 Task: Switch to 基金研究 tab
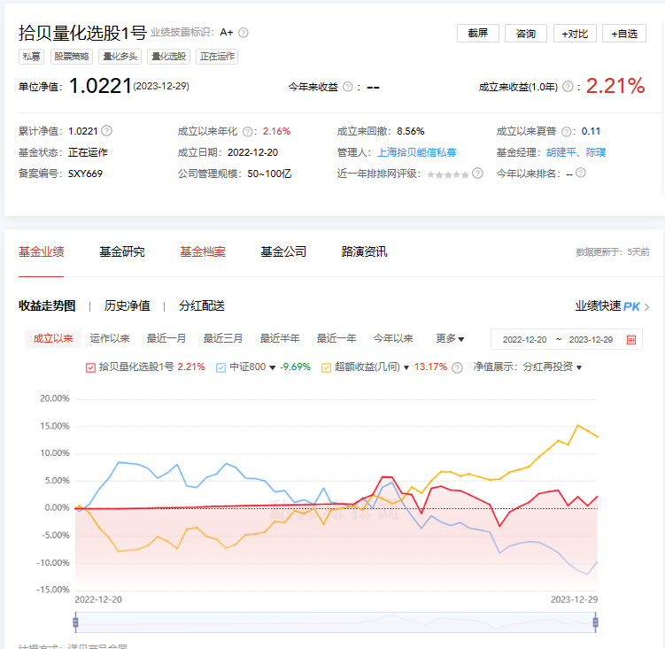tap(121, 251)
